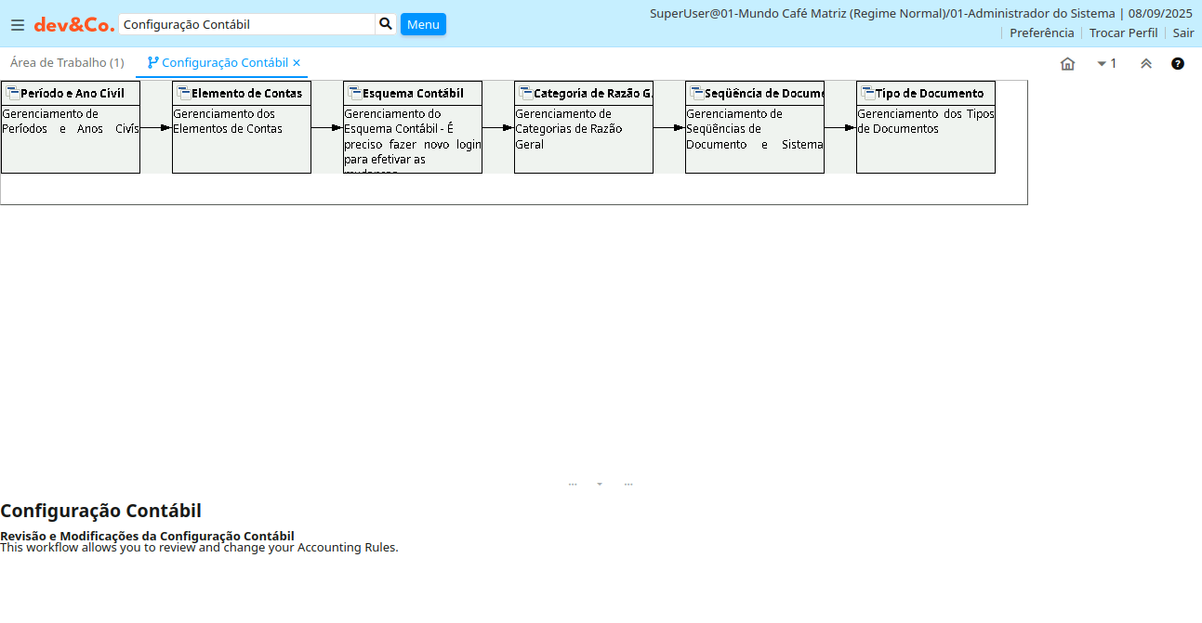This screenshot has width=1202, height=623.
Task: Open Período e Ano Civil workflow node
Action: 71,127
